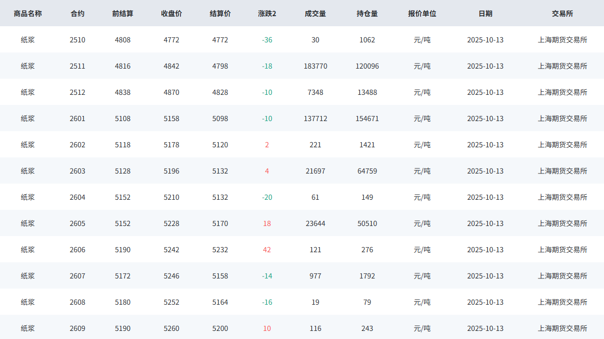Select the 5246 closing price cell
This screenshot has height=339, width=604.
tap(171, 276)
